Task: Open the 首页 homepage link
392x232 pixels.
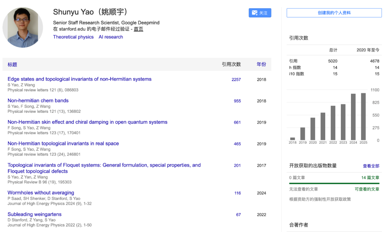Action: 138,29
